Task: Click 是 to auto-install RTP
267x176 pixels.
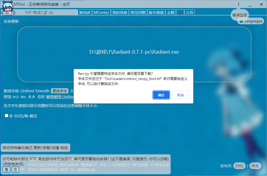Action: [6, 169]
